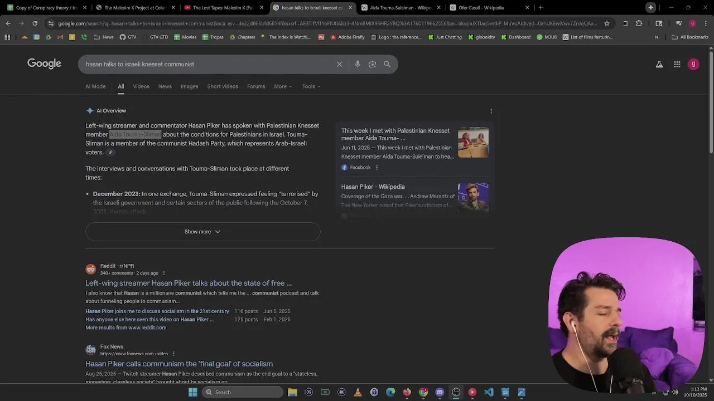Clear the Google search box text

(339, 64)
